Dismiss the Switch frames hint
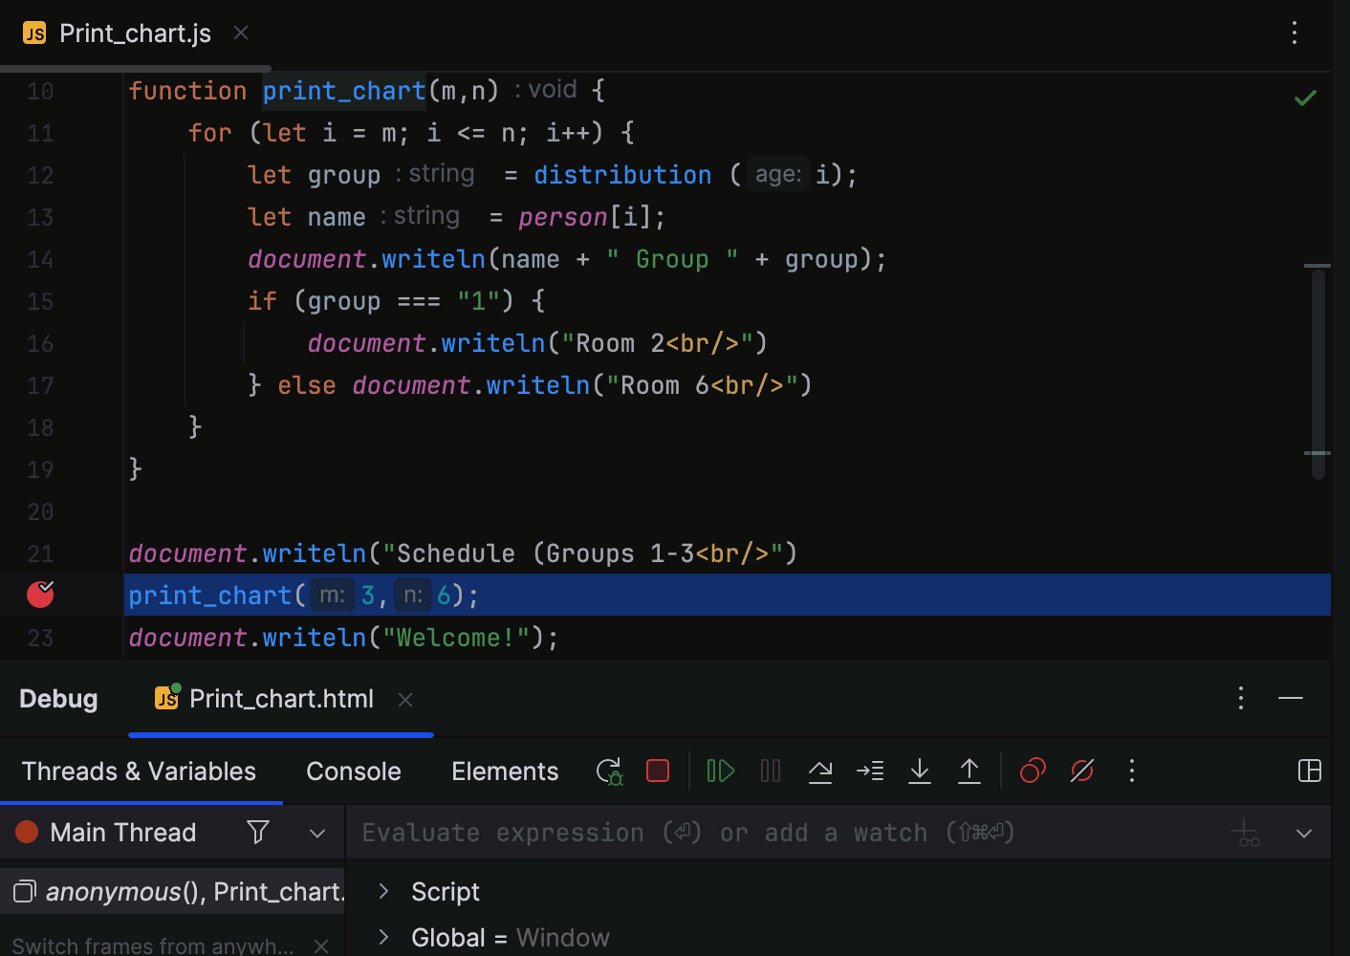 click(x=321, y=945)
